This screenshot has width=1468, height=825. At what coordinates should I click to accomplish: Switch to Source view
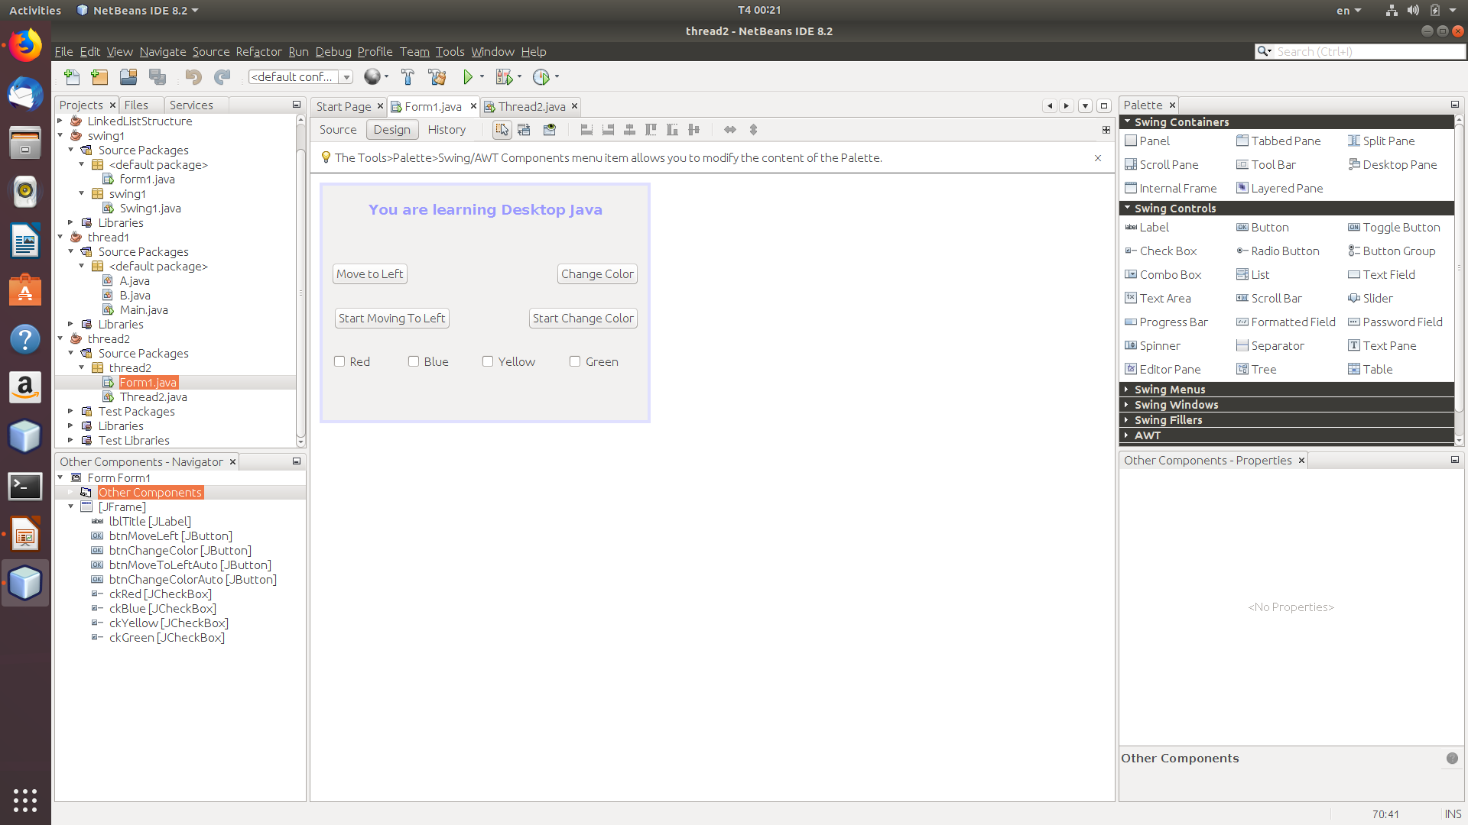click(338, 130)
